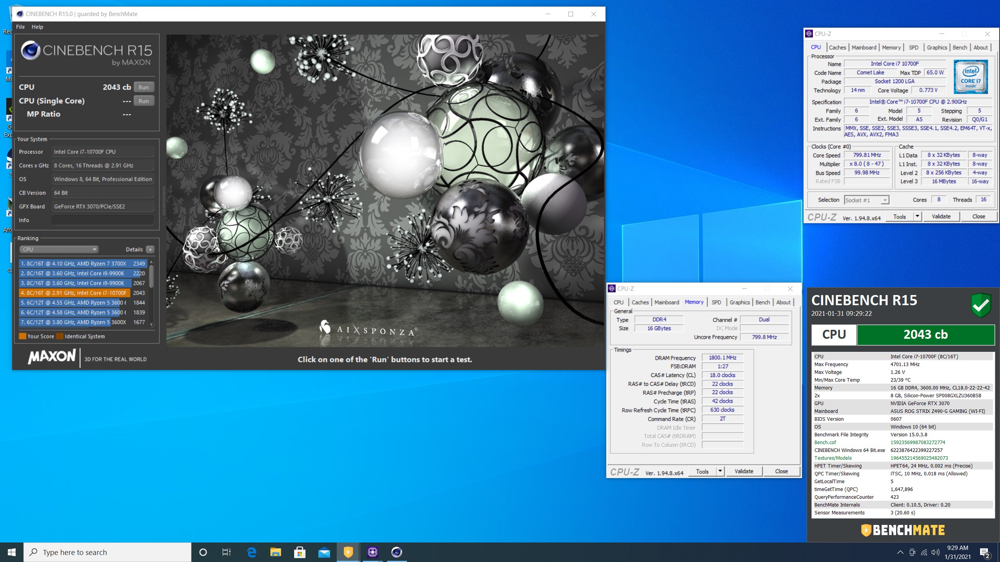Switch to the CPU-Z taskbar icon
This screenshot has width=1000, height=562.
click(x=372, y=552)
